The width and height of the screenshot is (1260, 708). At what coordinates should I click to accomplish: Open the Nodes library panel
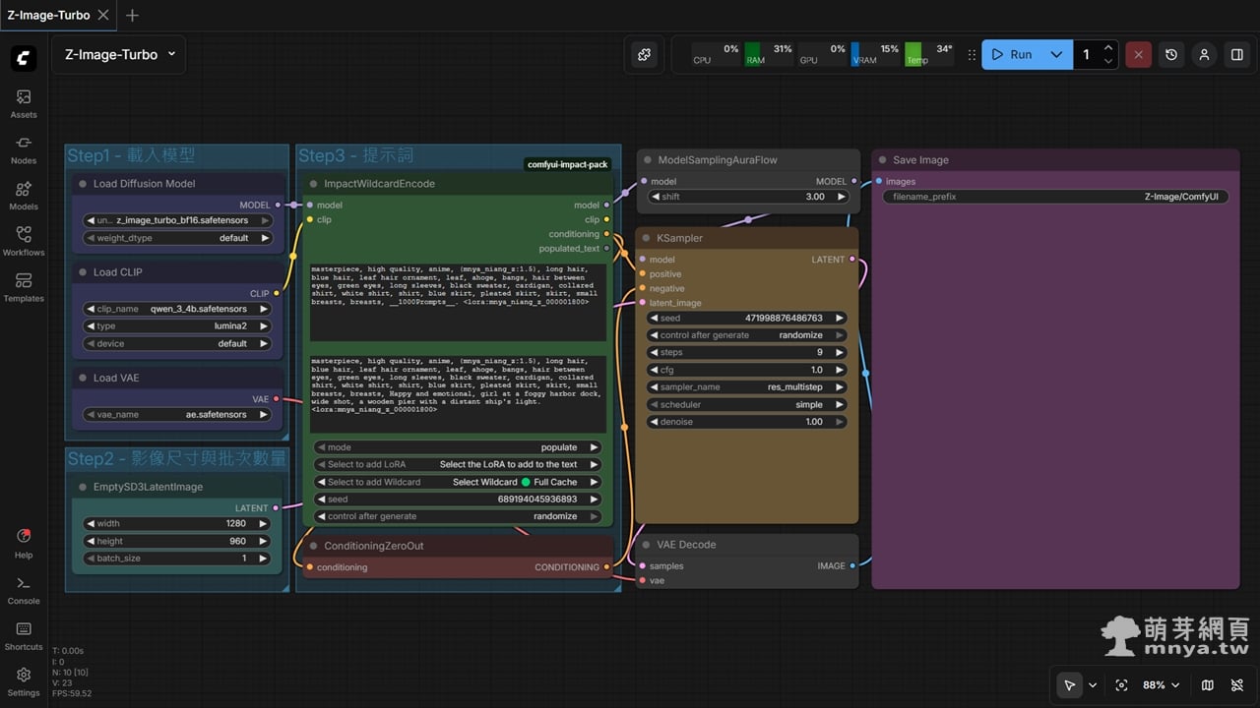click(x=24, y=148)
